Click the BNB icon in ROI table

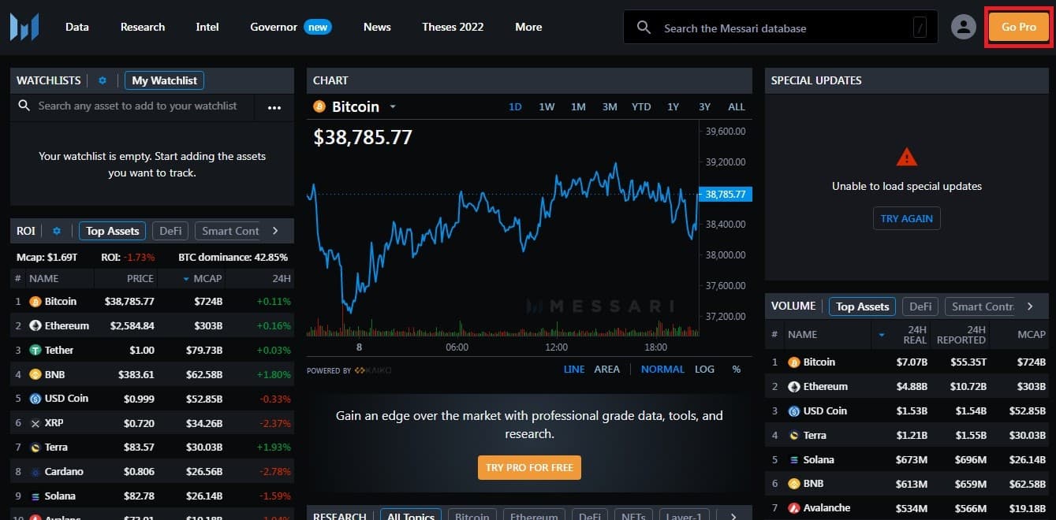(x=35, y=374)
